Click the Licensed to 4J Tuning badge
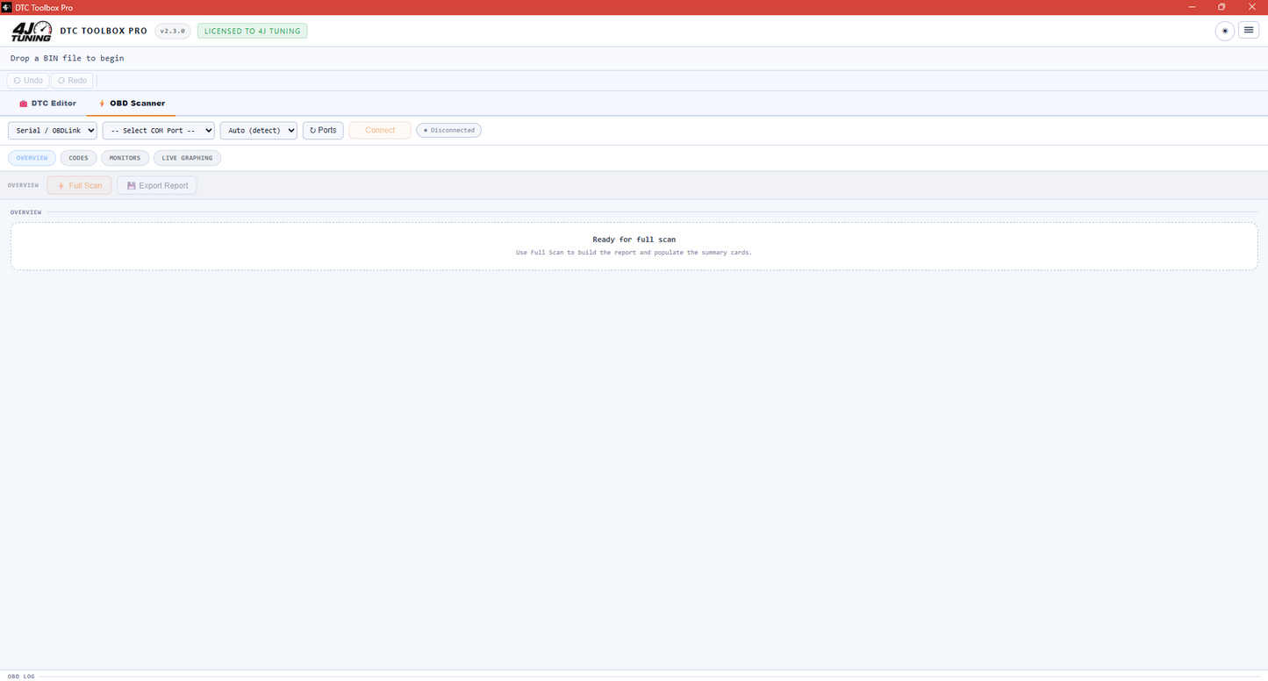The height and width of the screenshot is (681, 1268). coord(252,31)
